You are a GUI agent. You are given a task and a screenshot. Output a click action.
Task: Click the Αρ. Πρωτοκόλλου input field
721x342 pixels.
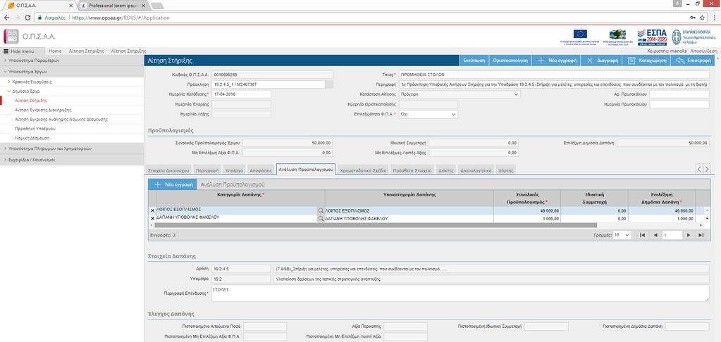coord(679,94)
